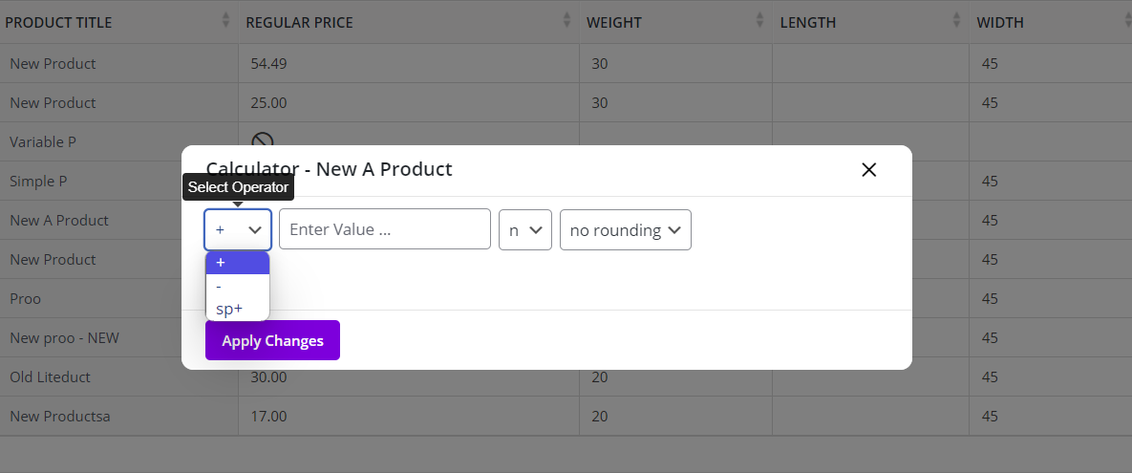
Task: Select the sp+ operator option
Action: [x=238, y=309]
